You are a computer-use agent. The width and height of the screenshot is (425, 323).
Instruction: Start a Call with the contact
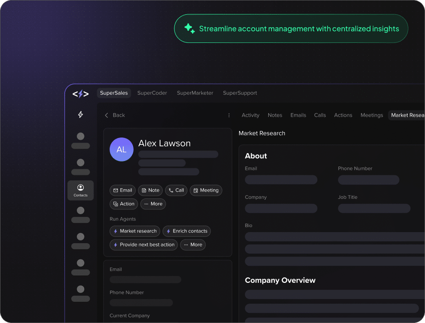click(x=176, y=190)
